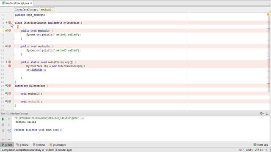Toggle soft-wrap in the Run console
The image size is (271, 152).
9,130
